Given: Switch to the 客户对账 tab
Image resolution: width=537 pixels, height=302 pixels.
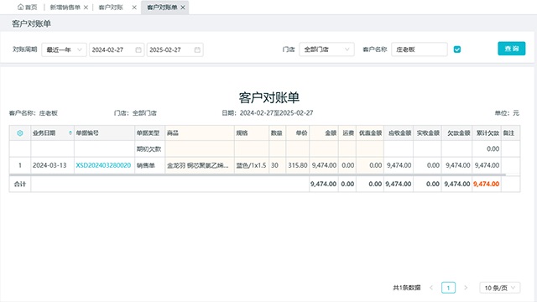Looking at the screenshot, I should click(111, 8).
